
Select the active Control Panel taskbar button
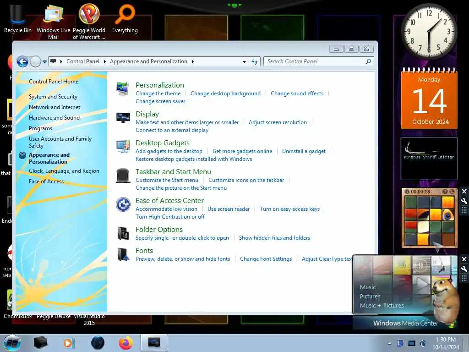[154, 343]
